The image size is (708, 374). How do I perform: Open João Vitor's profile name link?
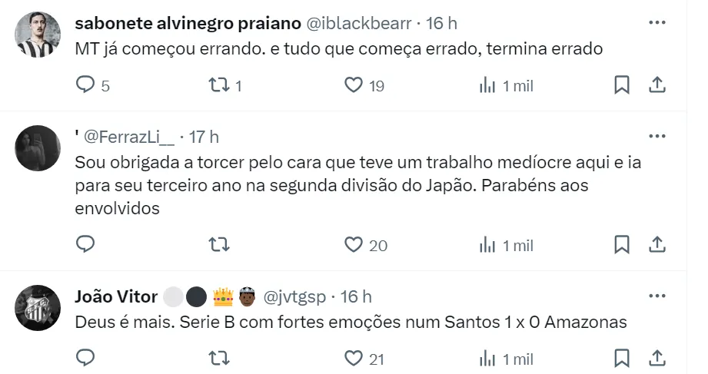117,296
